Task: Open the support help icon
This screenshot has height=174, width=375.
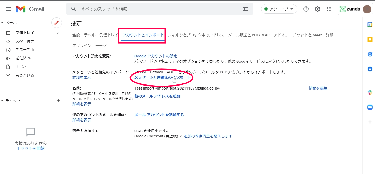Action: click(x=306, y=9)
